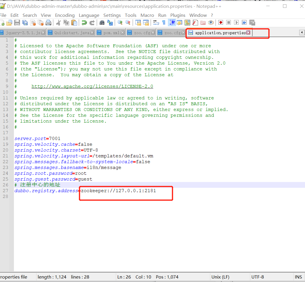Open the Language menu
Screen dimensions: 305x282
point(89,15)
